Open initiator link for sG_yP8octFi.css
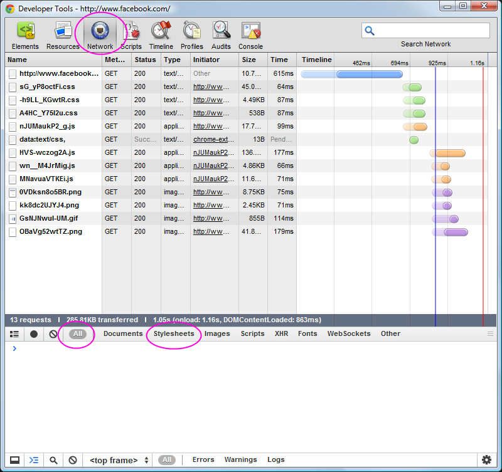 pos(211,87)
